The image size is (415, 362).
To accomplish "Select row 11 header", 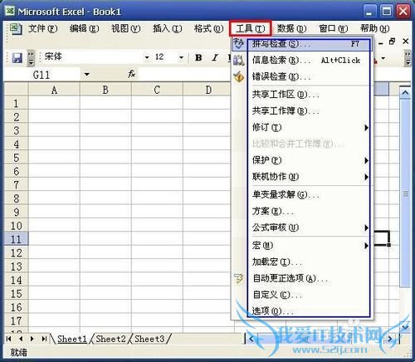I will click(x=17, y=239).
